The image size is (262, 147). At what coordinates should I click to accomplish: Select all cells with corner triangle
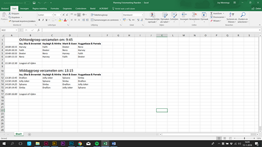3,35
